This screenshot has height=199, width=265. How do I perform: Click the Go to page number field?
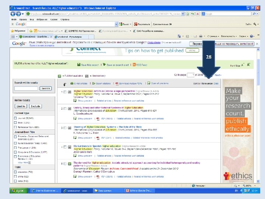191,75
